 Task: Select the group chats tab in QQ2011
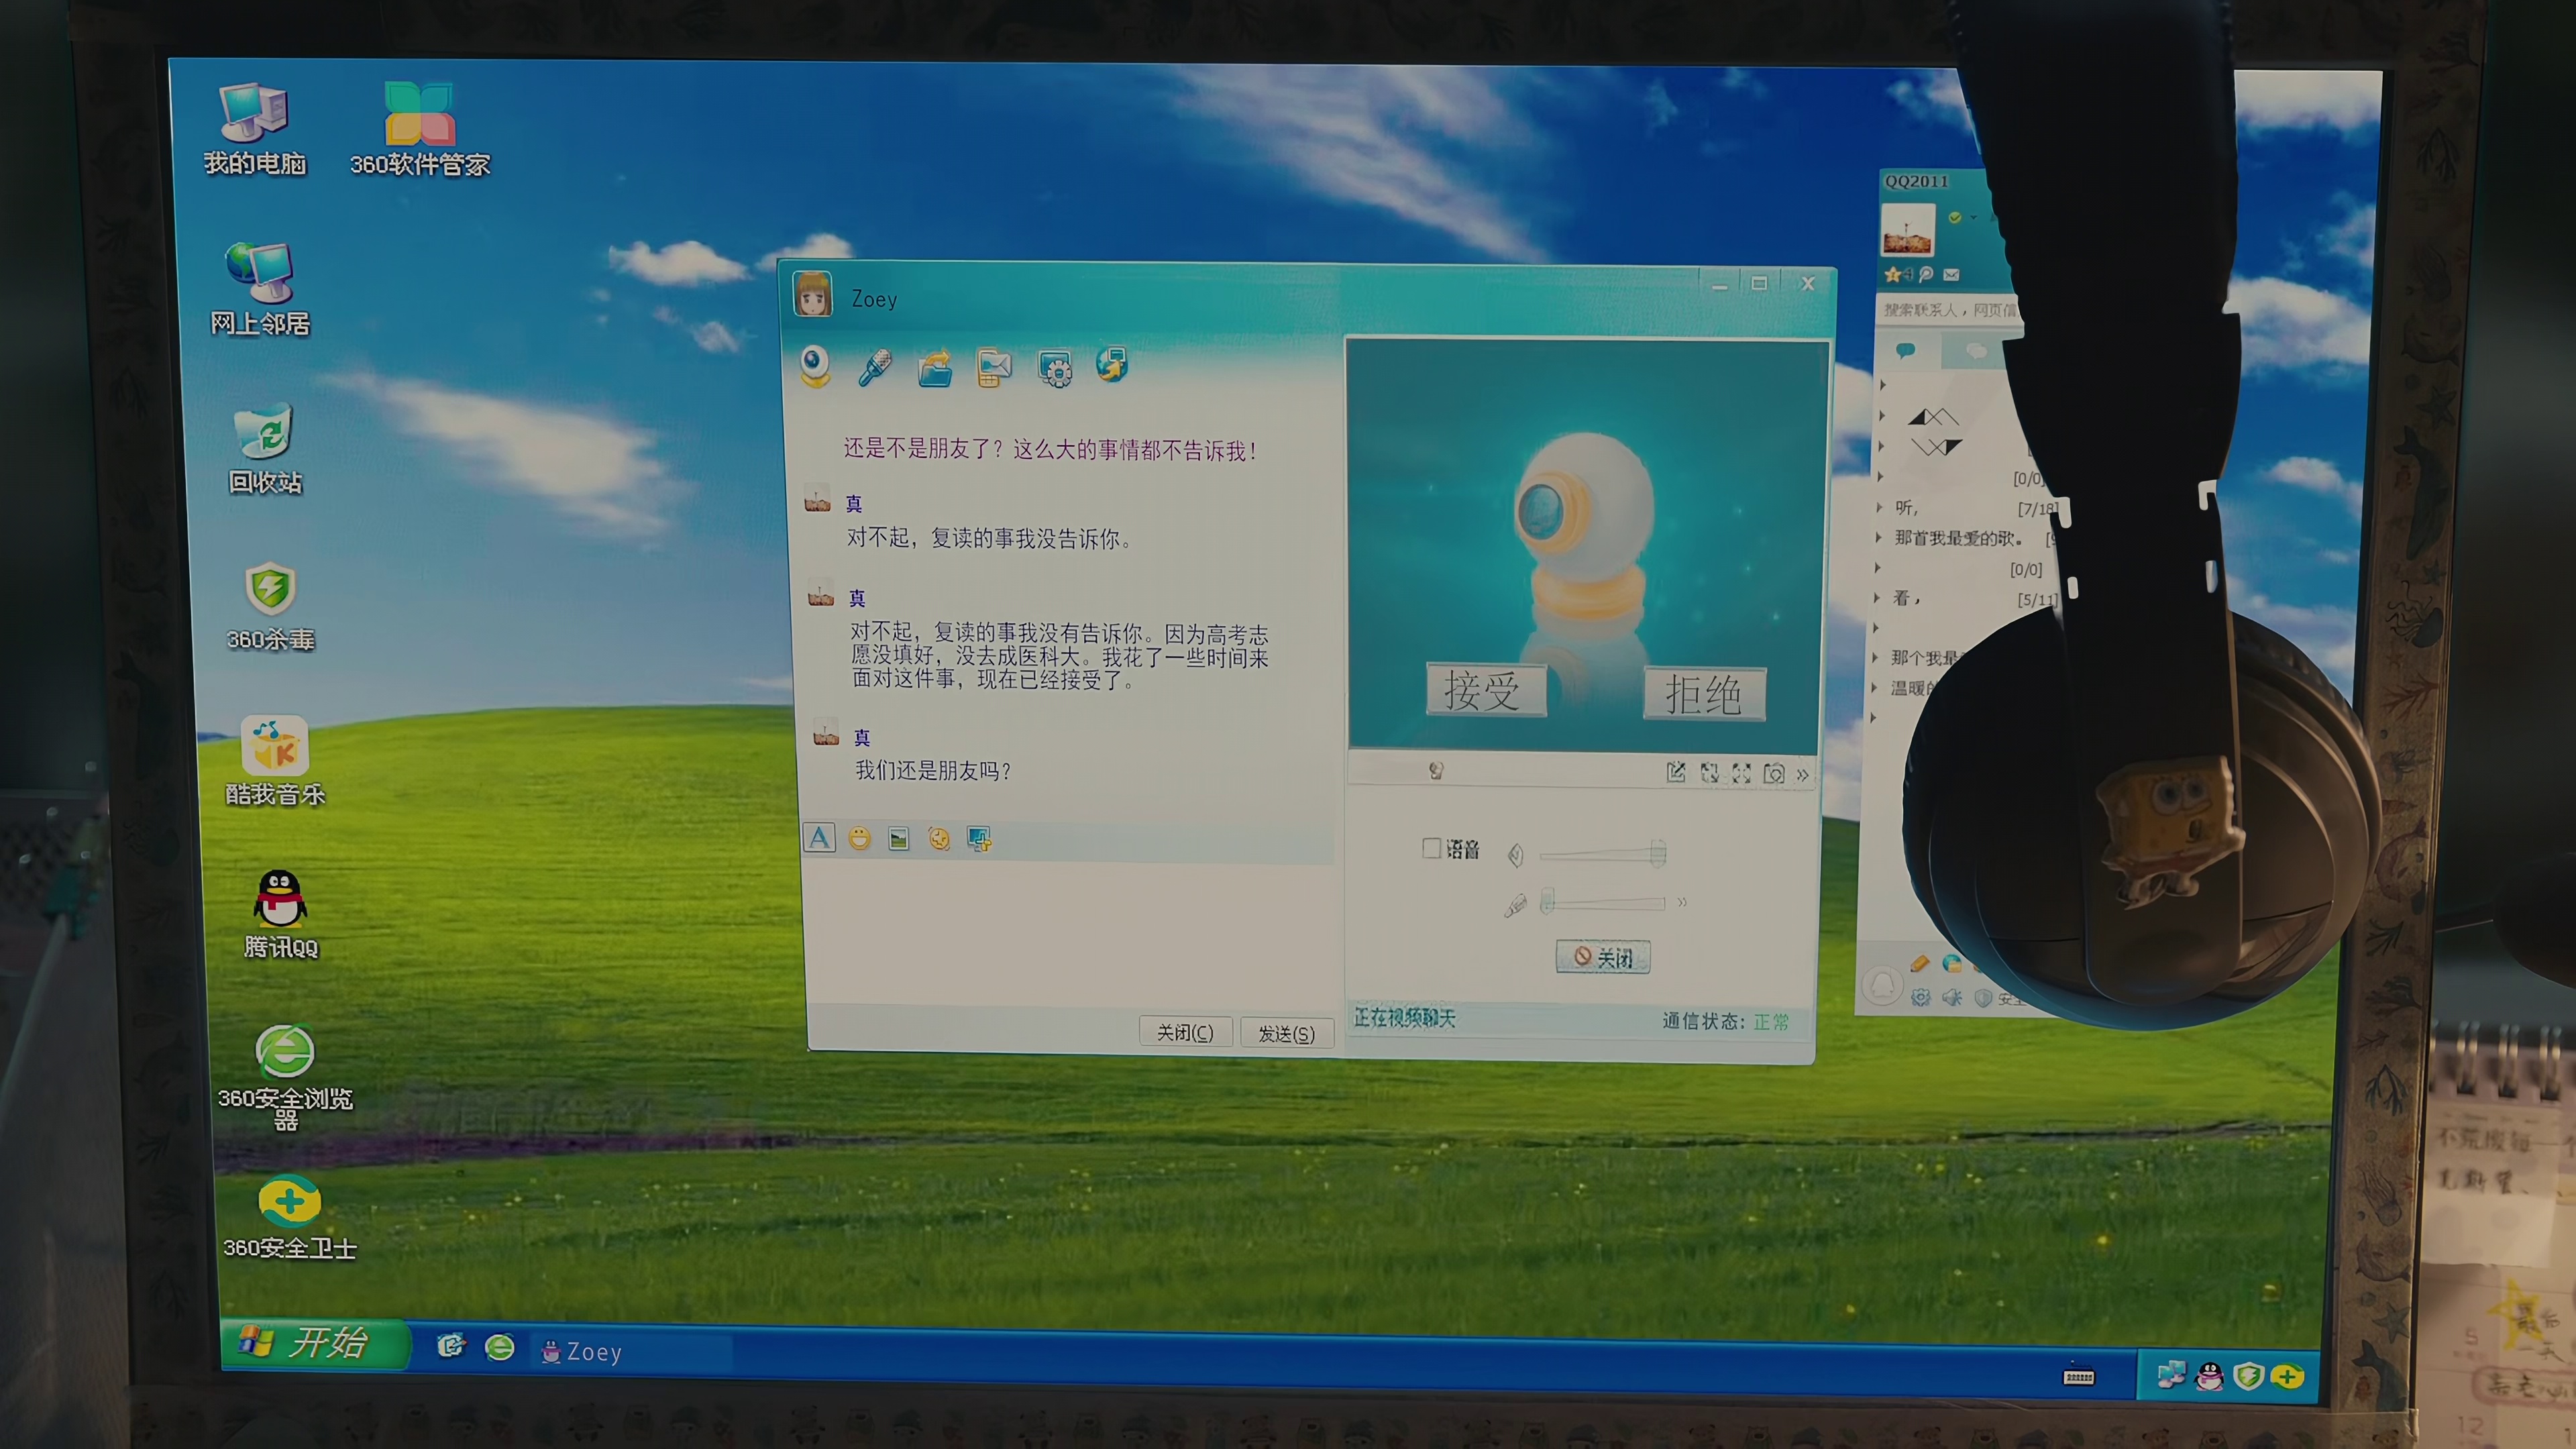coord(1975,350)
